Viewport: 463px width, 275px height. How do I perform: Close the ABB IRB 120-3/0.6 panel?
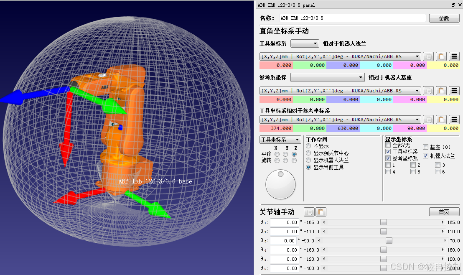pos(460,5)
